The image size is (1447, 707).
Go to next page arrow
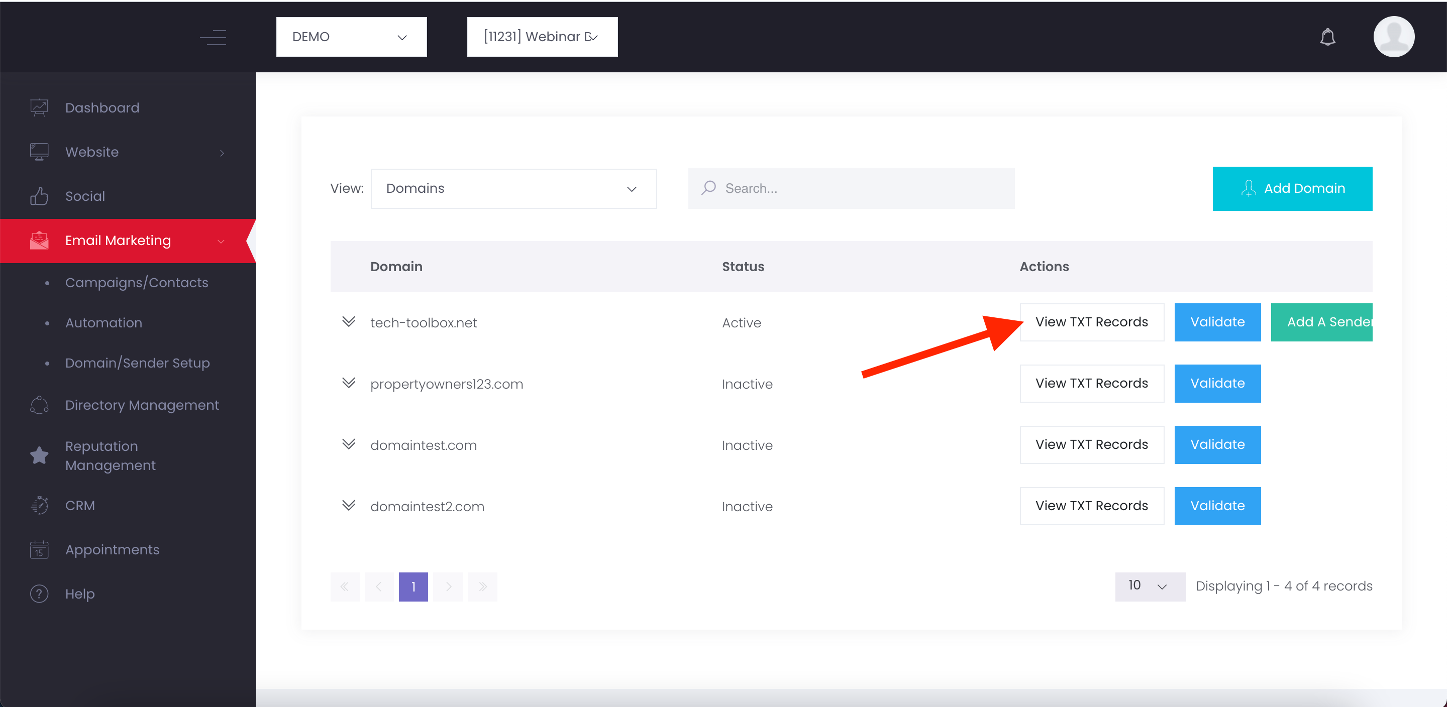tap(448, 587)
